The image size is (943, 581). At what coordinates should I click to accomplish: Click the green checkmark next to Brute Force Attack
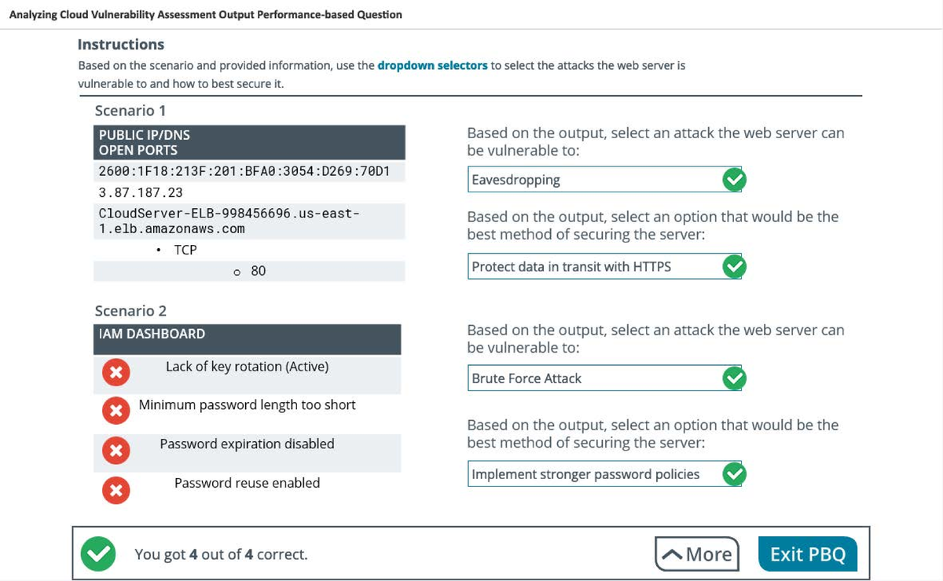coord(733,378)
